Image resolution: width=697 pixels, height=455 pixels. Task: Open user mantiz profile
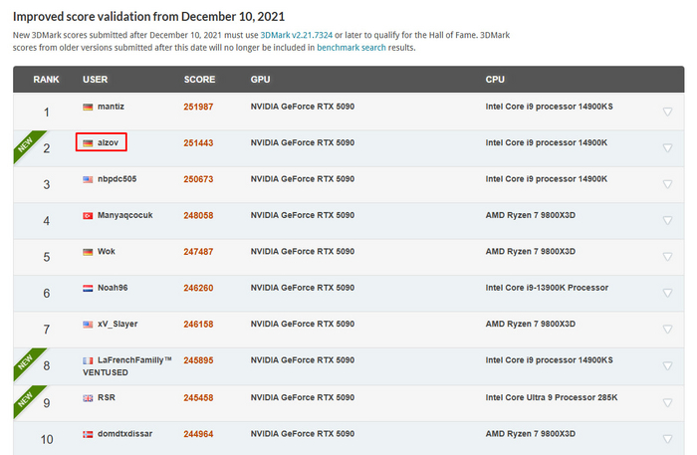111,107
